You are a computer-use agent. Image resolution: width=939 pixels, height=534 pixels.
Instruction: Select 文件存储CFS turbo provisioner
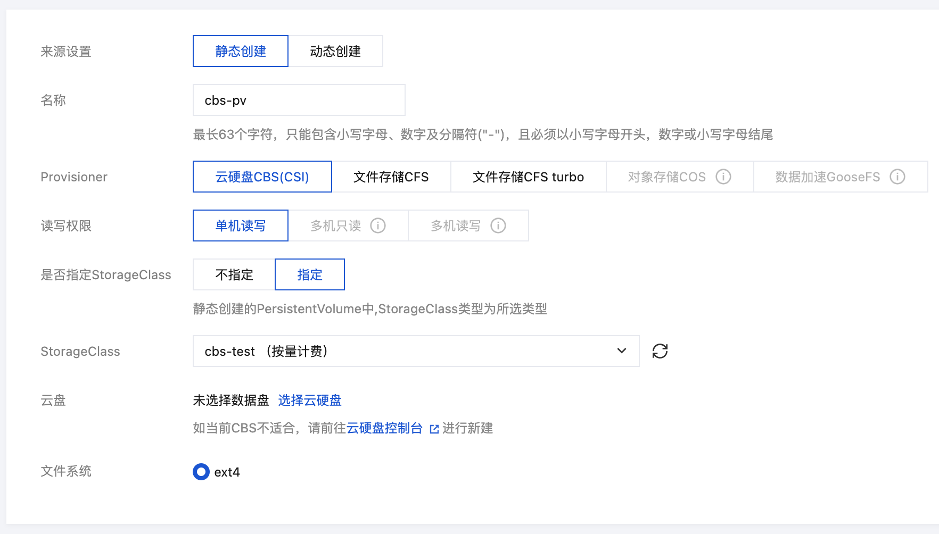[528, 177]
